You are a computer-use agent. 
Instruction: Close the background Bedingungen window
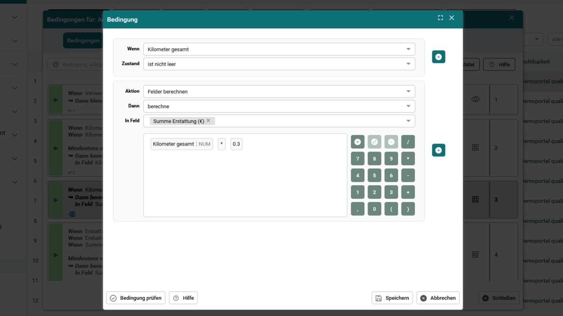click(511, 18)
